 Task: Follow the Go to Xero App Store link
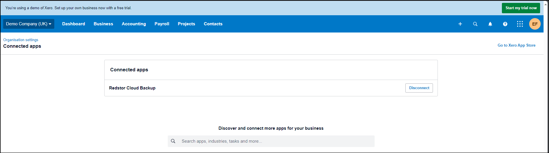point(517,45)
